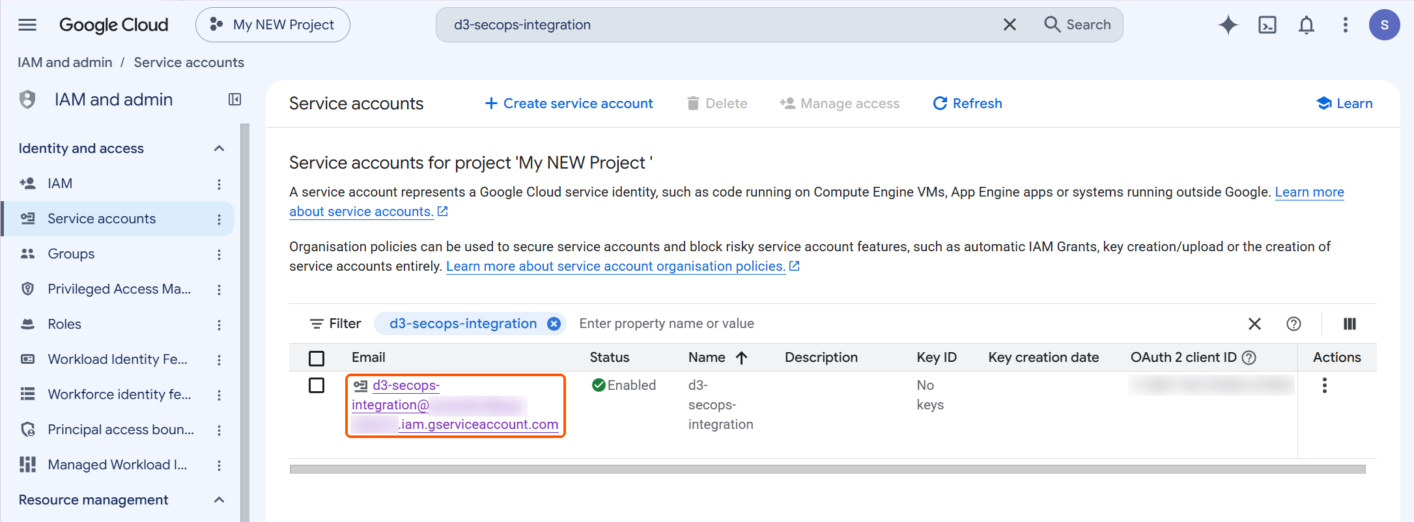Viewport: 1414px width, 522px height.
Task: Sort by Name column header
Action: [718, 357]
